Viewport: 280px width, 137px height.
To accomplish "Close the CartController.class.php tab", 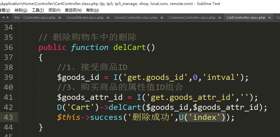I will (x=270, y=18).
